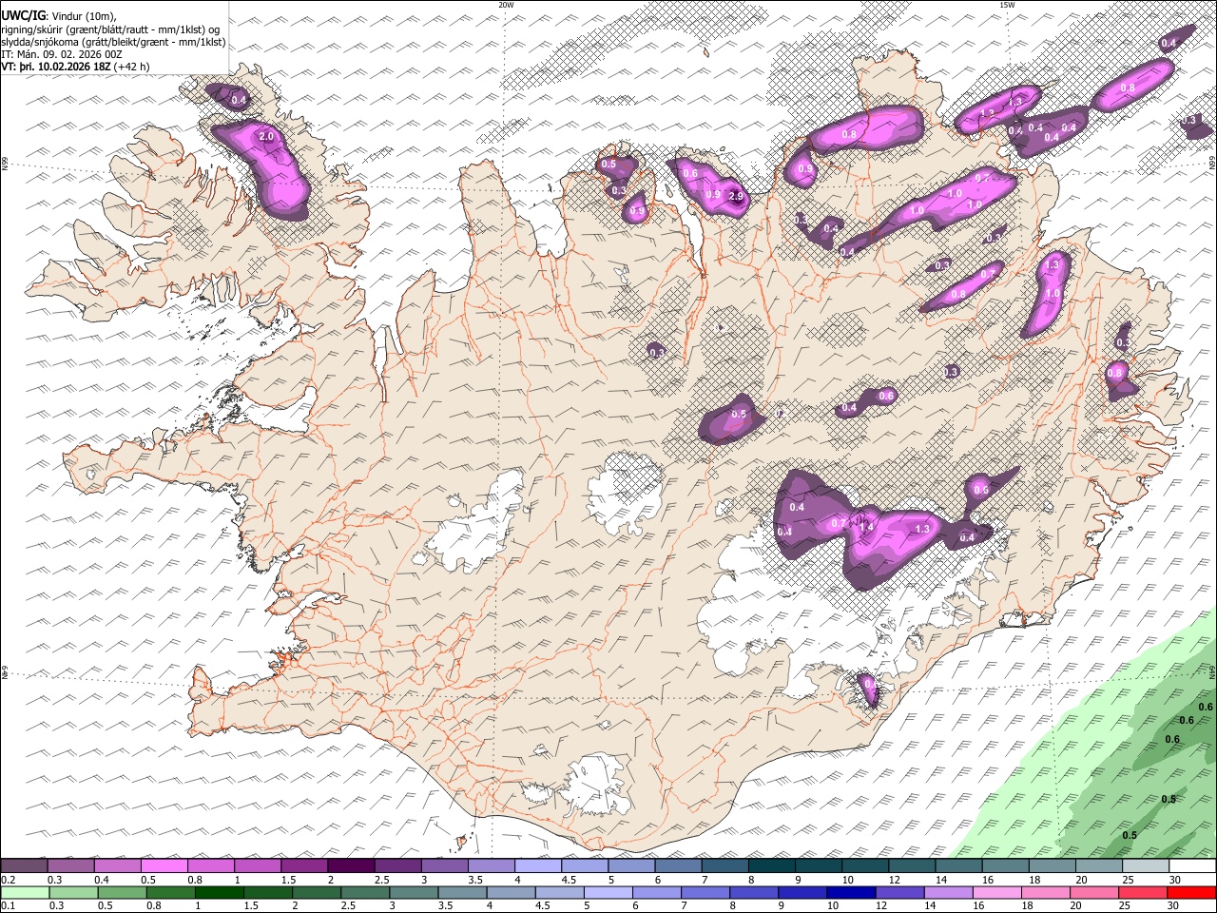
Task: Click the bottom legend 0.1 scale value
Action: [9, 906]
